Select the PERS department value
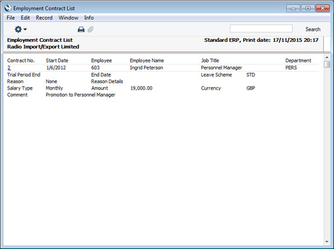The height and width of the screenshot is (249, 334). (x=291, y=68)
